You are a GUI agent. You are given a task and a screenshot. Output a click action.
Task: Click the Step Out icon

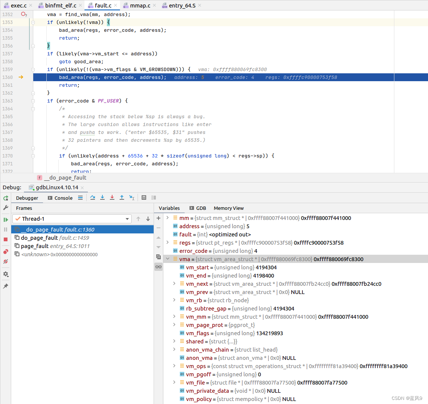tap(122, 198)
